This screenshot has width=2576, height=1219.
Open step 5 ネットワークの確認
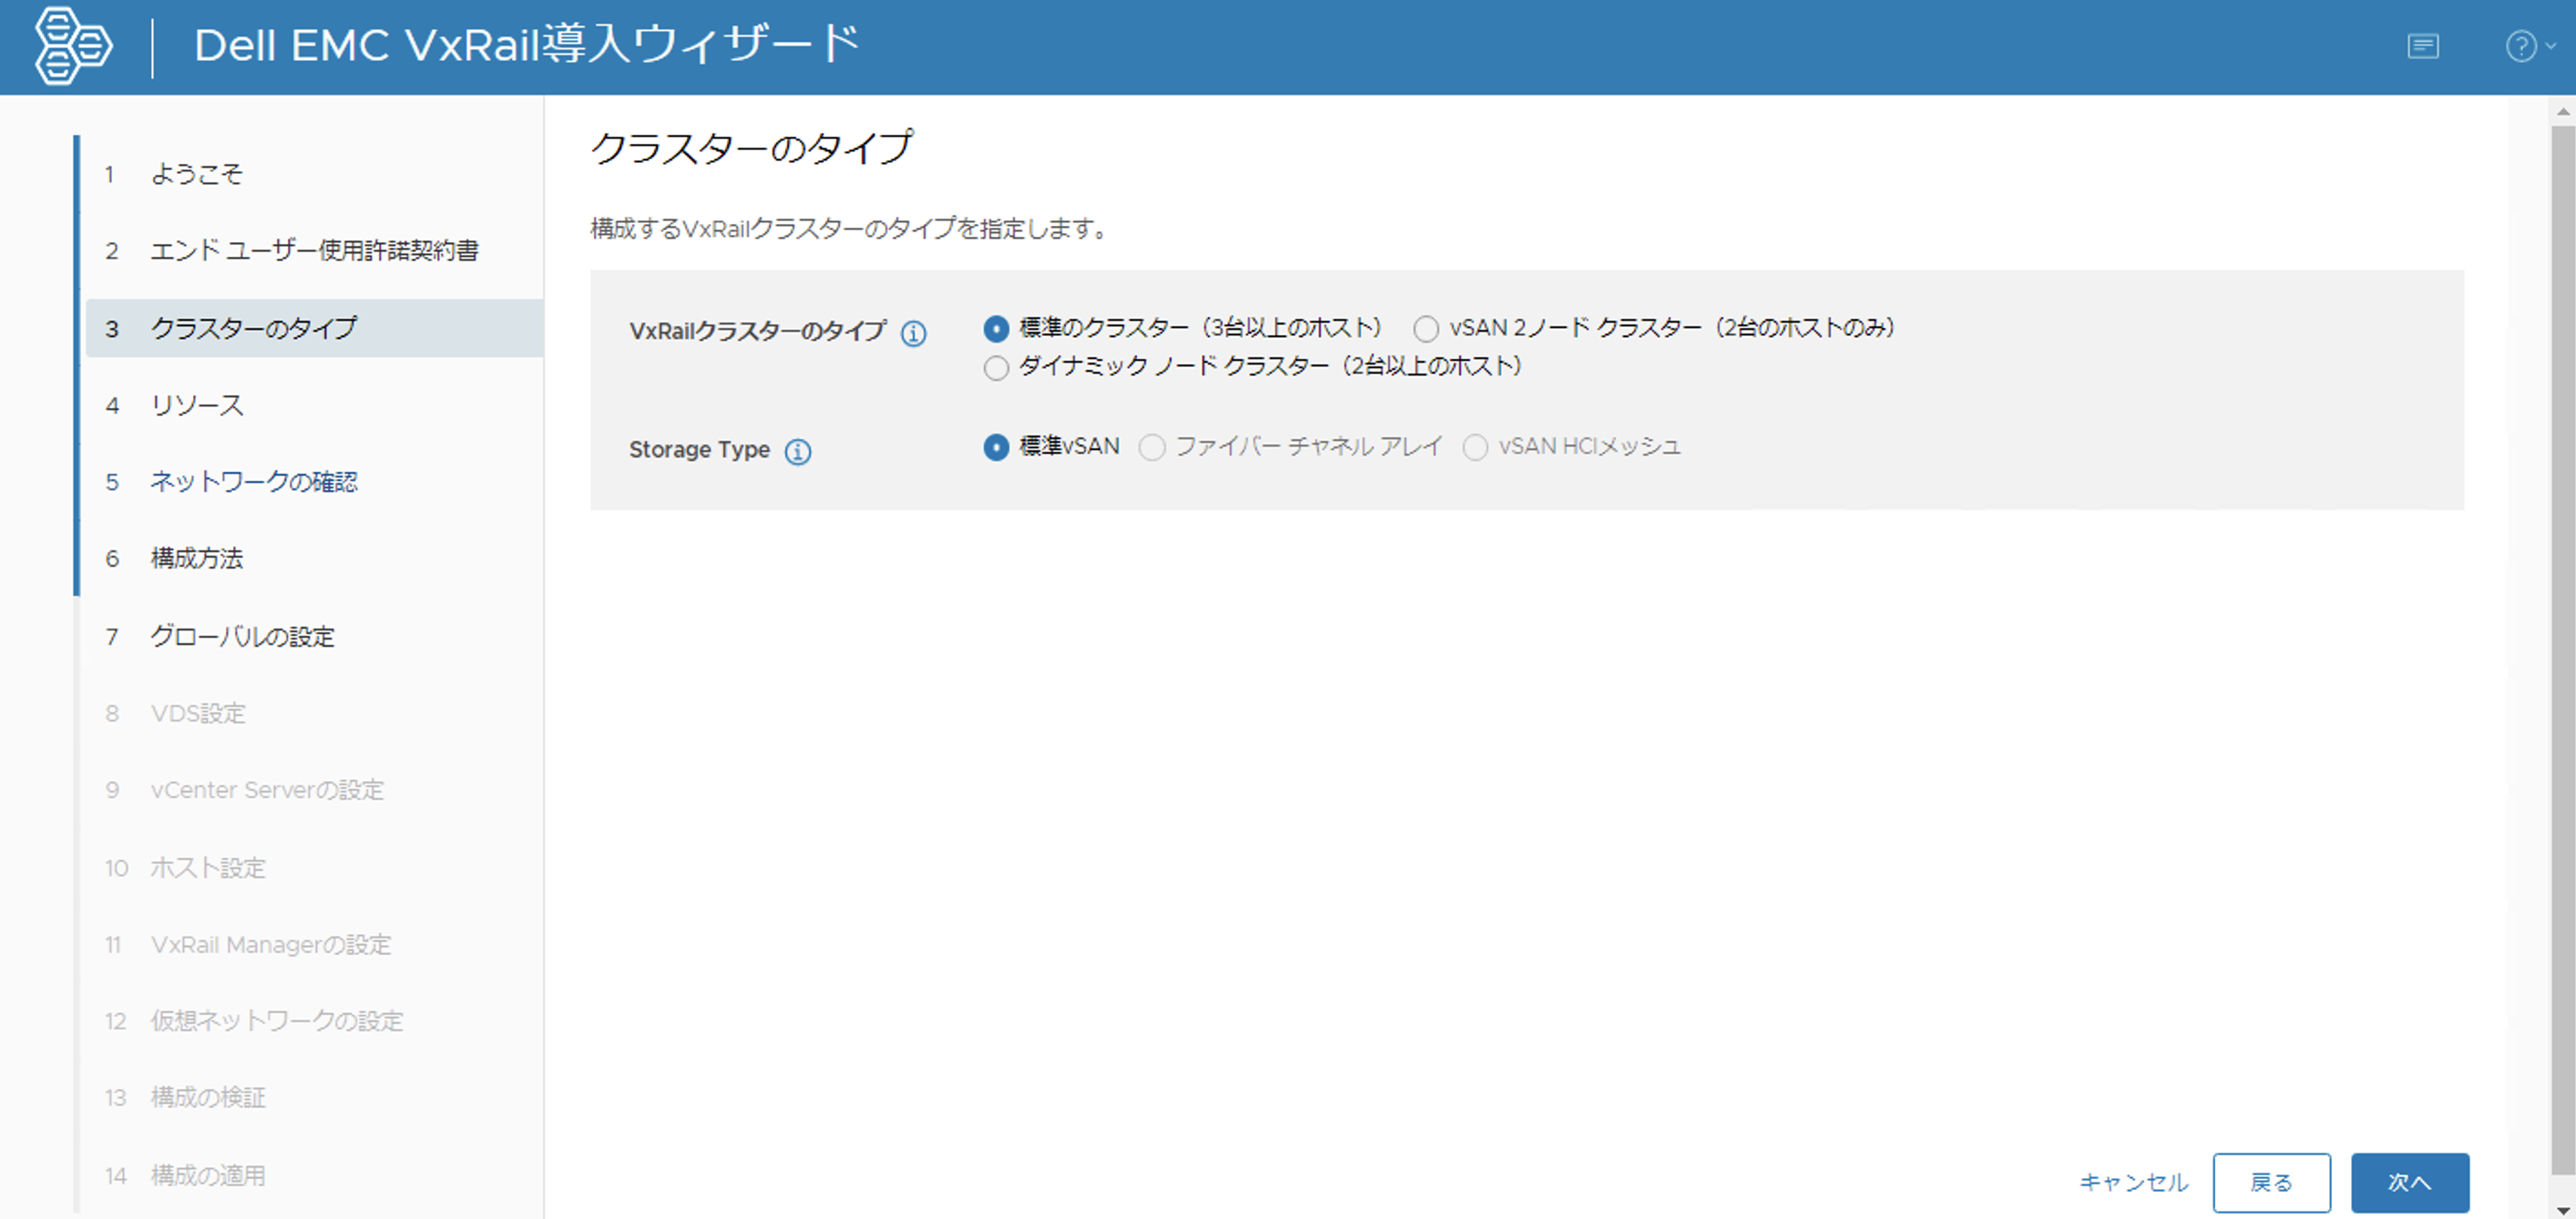[x=253, y=482]
